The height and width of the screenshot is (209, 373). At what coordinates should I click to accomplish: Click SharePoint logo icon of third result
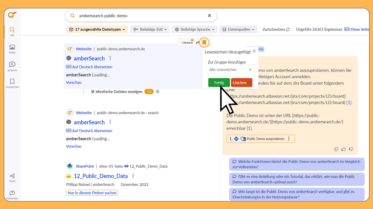coord(70,166)
